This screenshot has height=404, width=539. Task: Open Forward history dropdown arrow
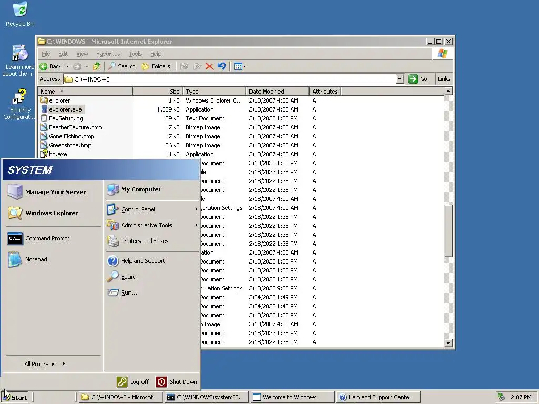tap(87, 66)
